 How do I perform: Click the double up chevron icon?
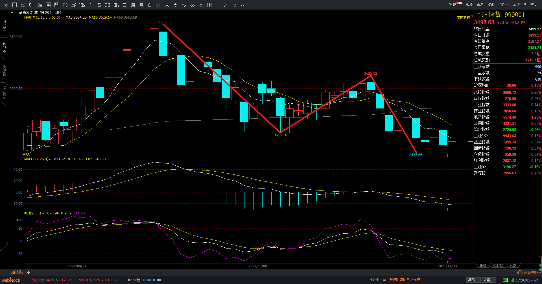tap(192, 5)
